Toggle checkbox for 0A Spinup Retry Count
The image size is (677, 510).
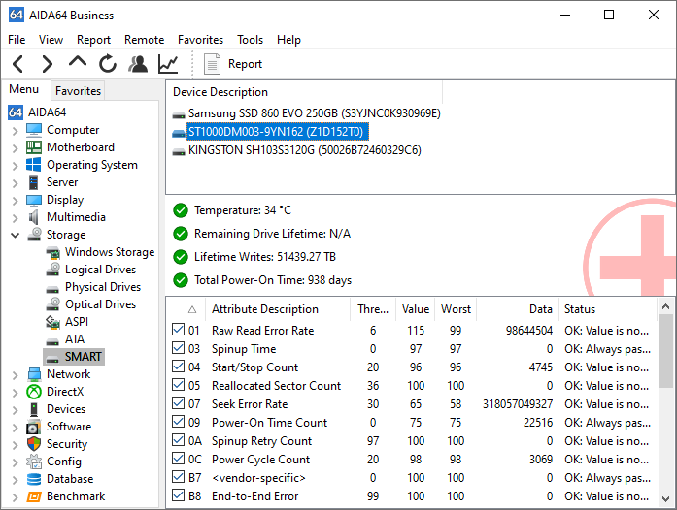click(x=178, y=440)
